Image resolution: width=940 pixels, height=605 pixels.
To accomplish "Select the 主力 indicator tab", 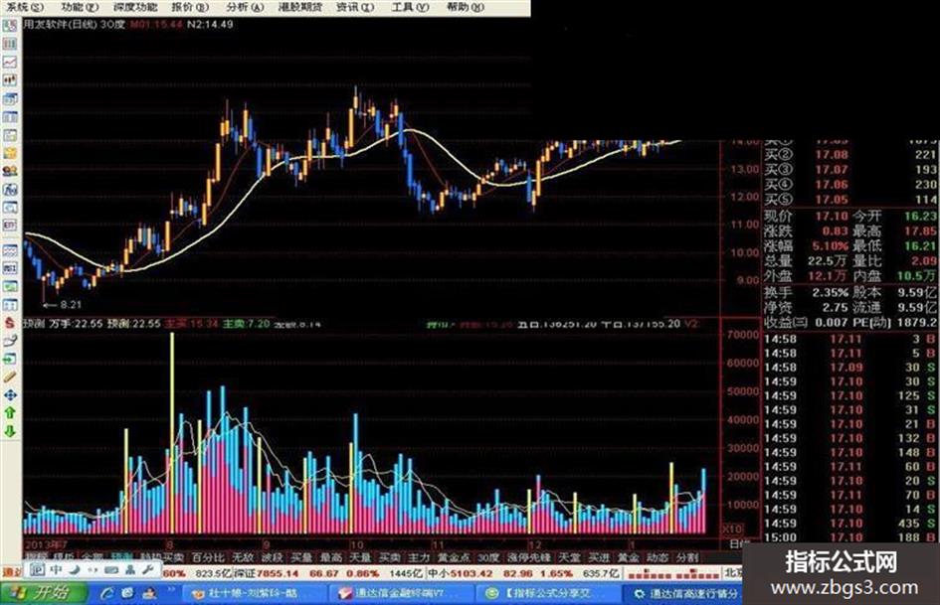I will 419,557.
